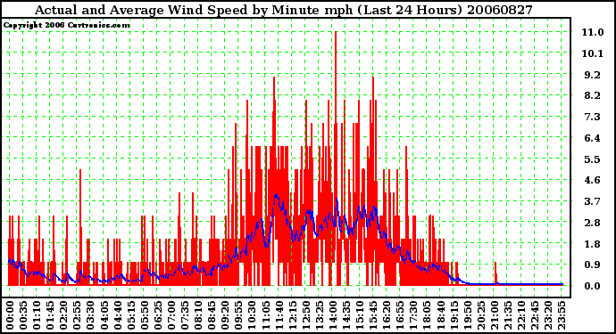Viewport: 616px width, 334px height.
Task: Click the 00:00 time label
Action: (x=10, y=315)
